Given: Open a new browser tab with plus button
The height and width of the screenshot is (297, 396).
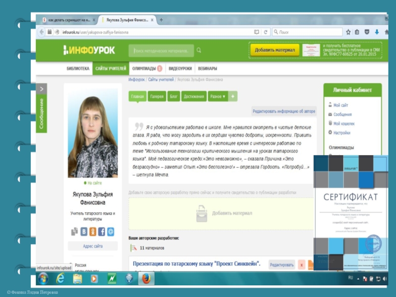Looking at the screenshot, I should pyautogui.click(x=161, y=20).
